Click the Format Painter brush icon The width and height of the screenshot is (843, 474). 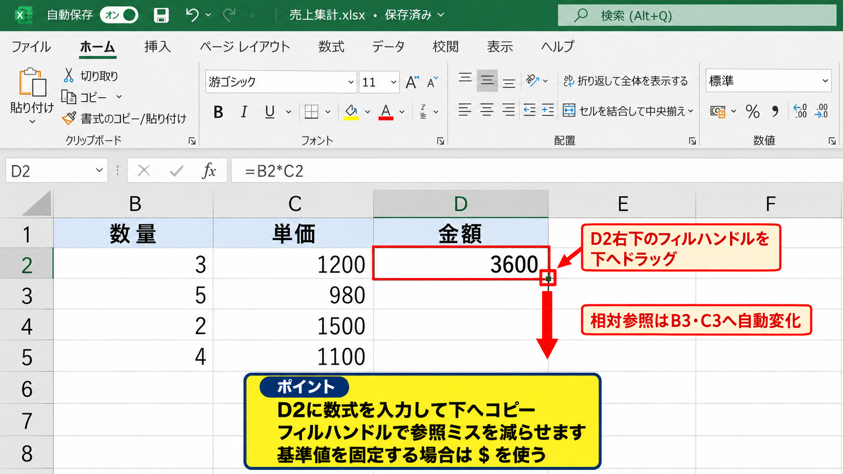69,118
